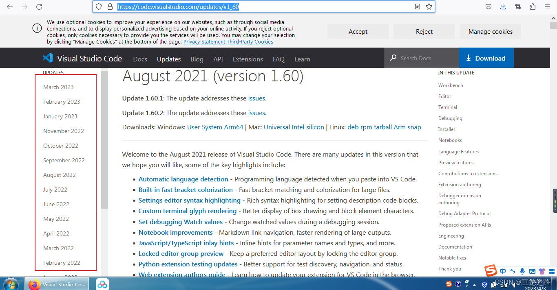Click the updates sidebar scrollbar thumb
Image resolution: width=557 pixels, height=290 pixels.
pos(104,139)
